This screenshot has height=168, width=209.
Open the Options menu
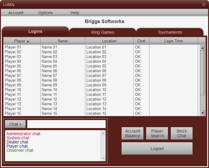[x=45, y=13]
